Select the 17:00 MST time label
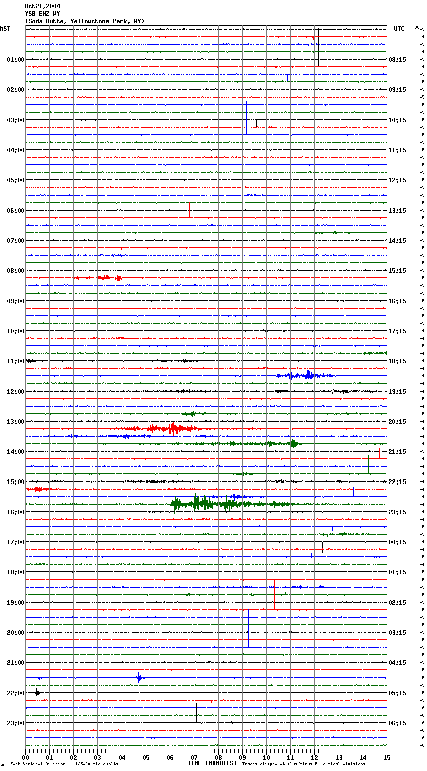Screen dimensions: 427x771 coord(16,542)
